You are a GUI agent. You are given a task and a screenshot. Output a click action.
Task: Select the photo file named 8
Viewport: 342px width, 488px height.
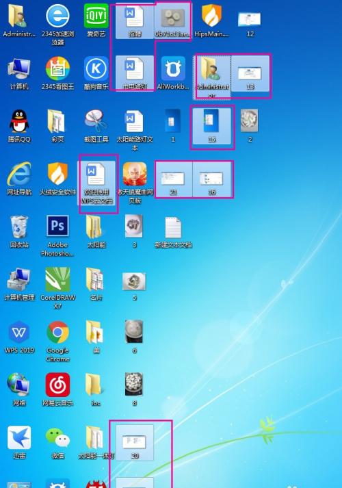[134, 390]
